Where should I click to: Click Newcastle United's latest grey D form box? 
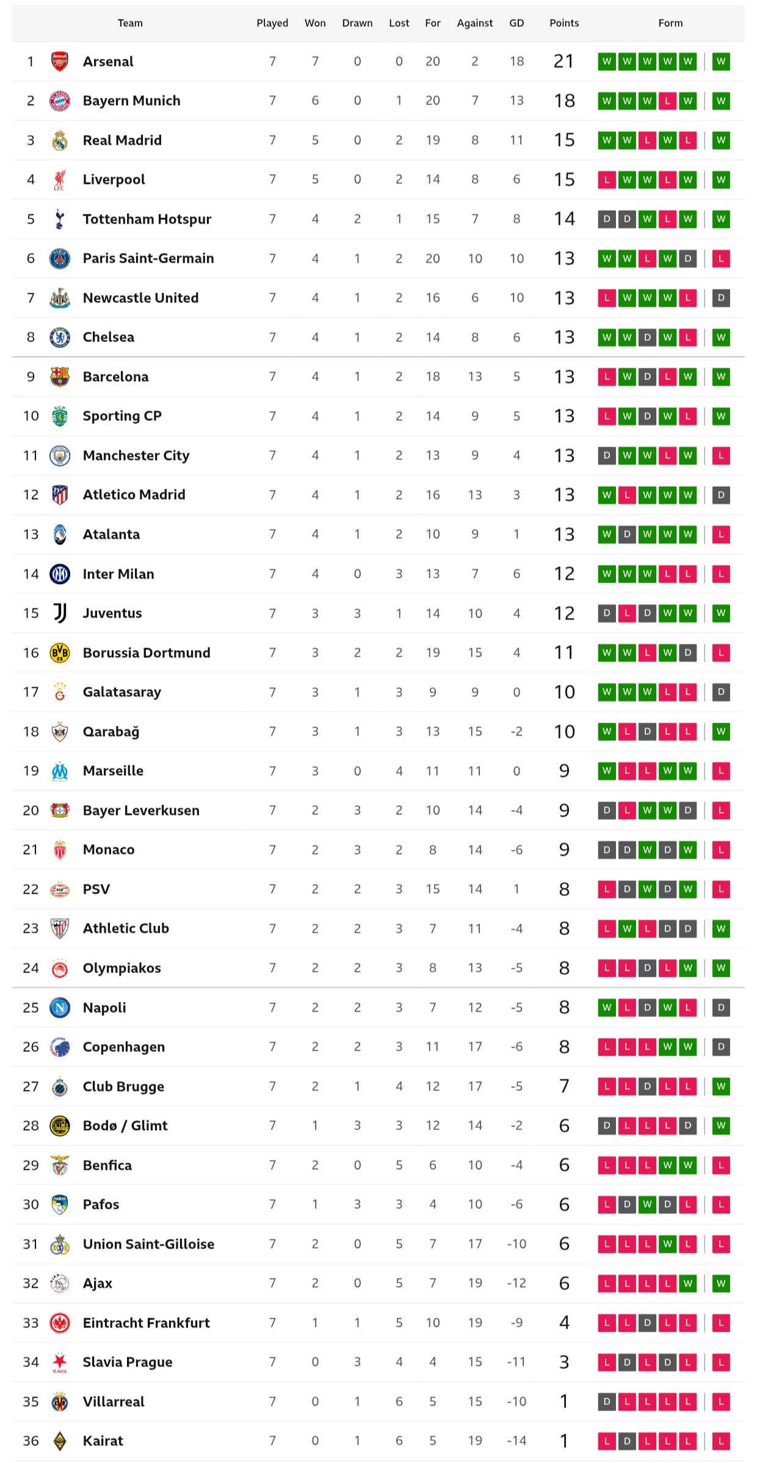[721, 297]
